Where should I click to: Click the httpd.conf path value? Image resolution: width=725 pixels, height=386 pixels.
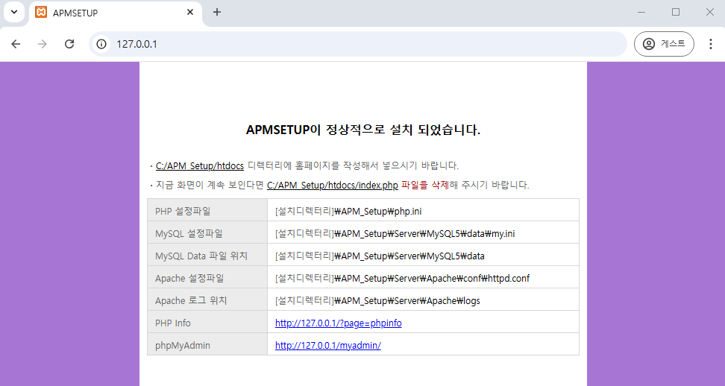pyautogui.click(x=402, y=279)
